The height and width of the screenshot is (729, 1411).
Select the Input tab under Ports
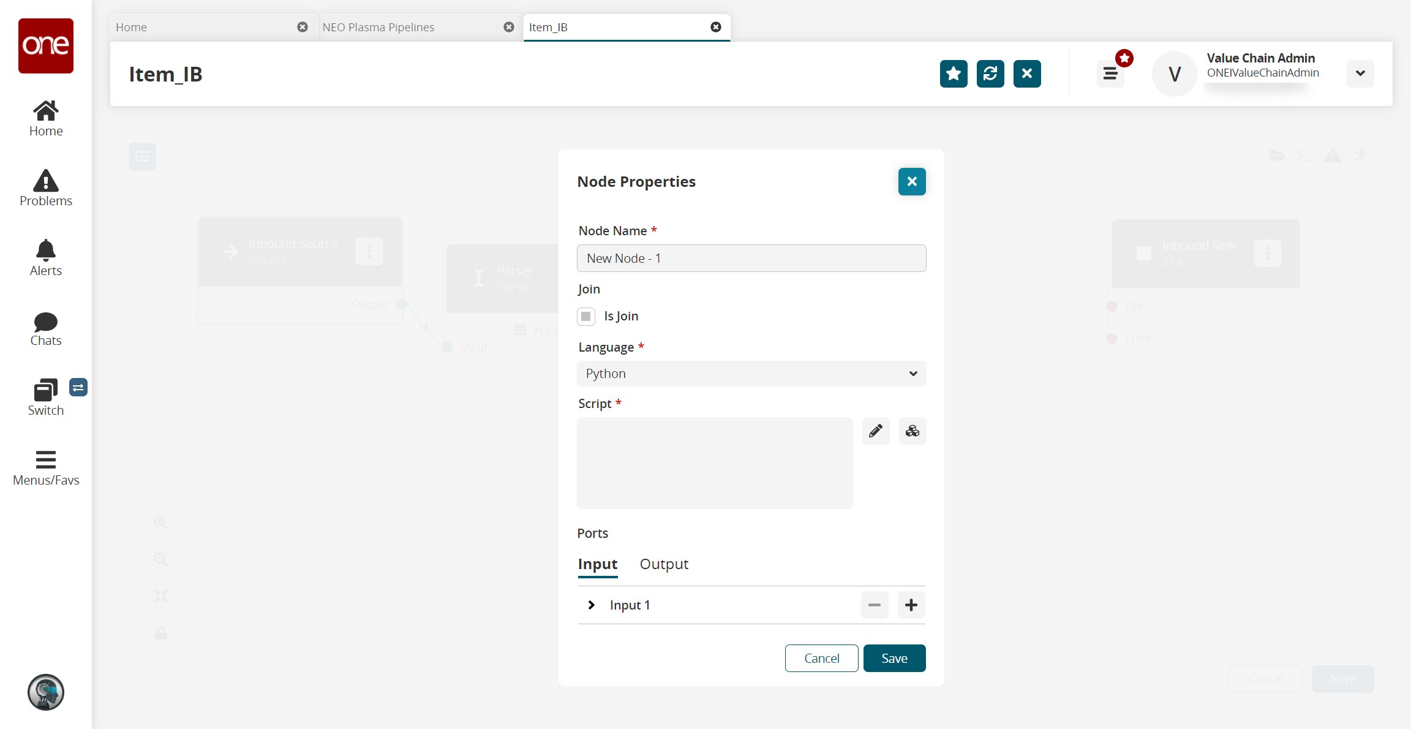click(598, 564)
